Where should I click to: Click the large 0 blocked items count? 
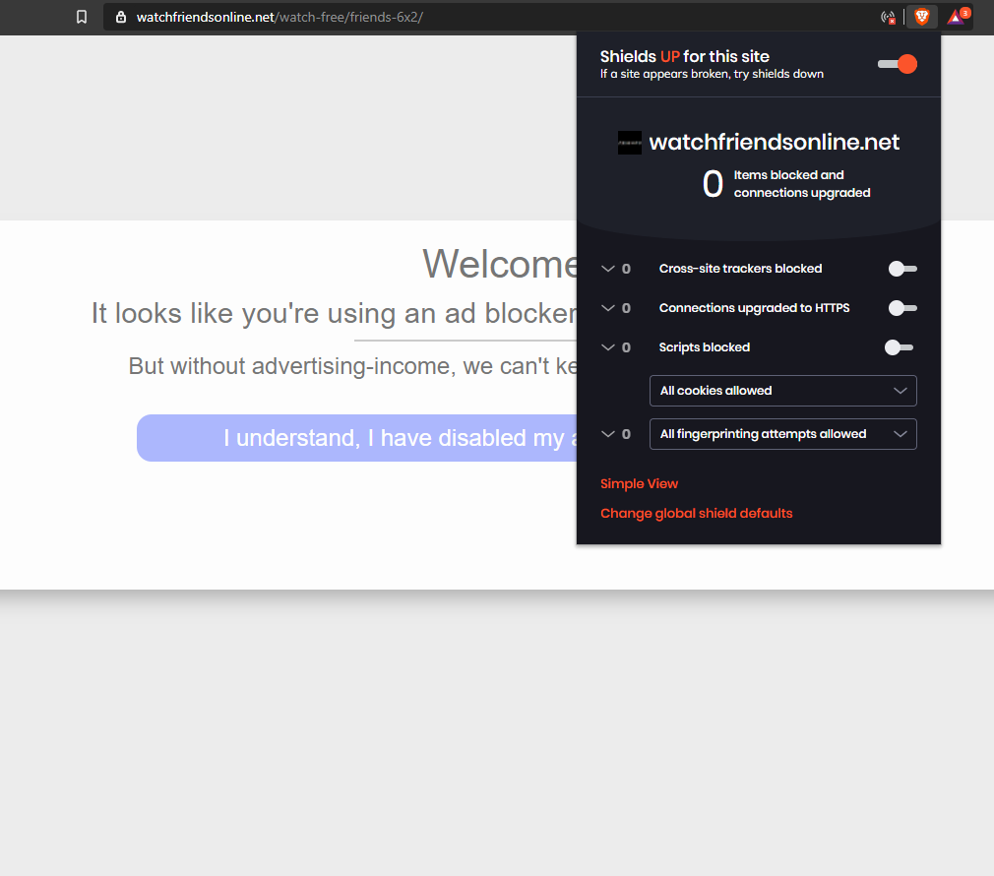pyautogui.click(x=713, y=184)
